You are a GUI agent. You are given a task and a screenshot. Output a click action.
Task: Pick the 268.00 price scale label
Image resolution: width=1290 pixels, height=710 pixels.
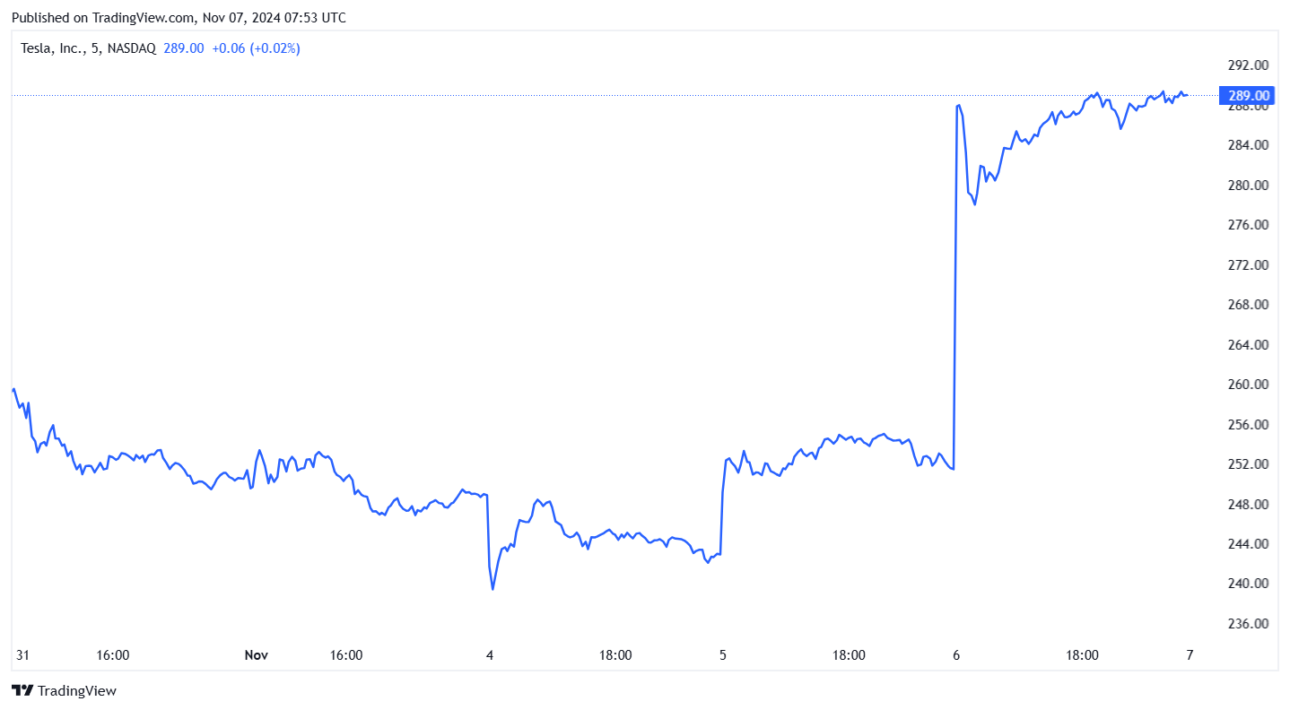click(x=1248, y=305)
